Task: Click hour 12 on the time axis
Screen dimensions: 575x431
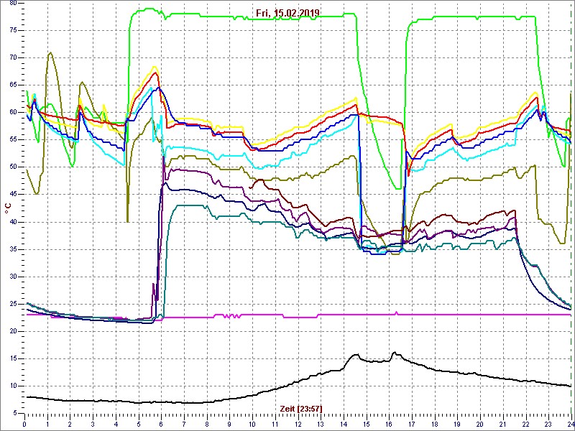Action: [x=298, y=422]
